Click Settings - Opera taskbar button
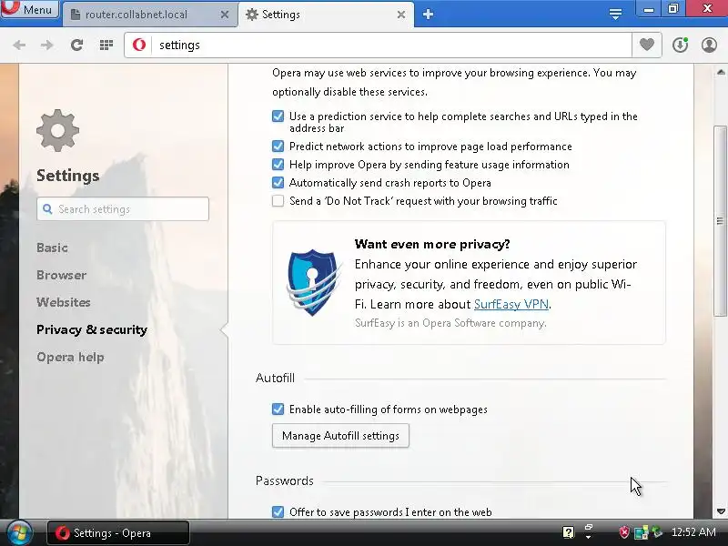The image size is (728, 546). pos(118,533)
